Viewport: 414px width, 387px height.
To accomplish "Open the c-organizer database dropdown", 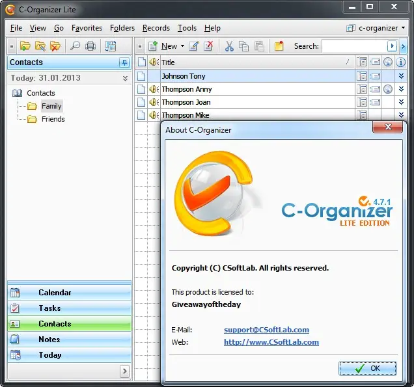I will [x=376, y=28].
